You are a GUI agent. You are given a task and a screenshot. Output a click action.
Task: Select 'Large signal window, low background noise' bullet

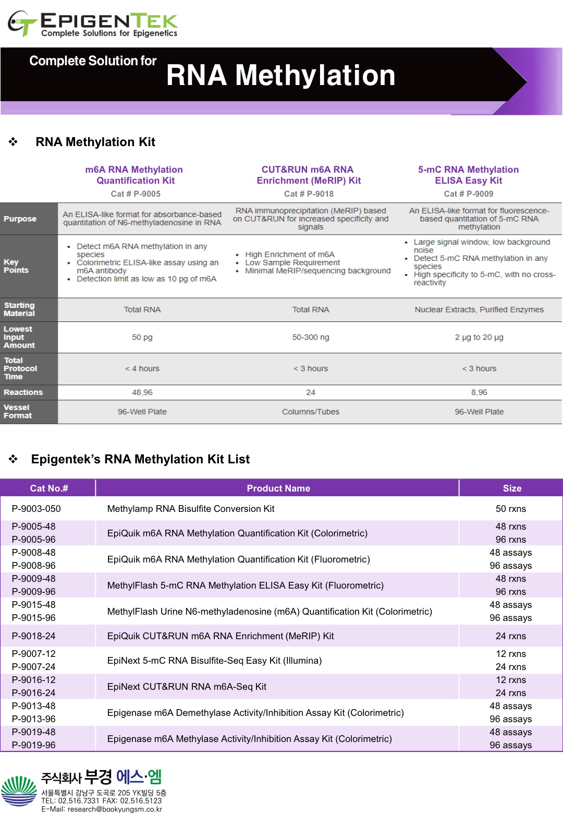[482, 246]
